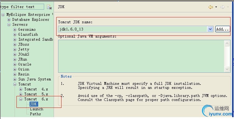This screenshot has height=119, width=234.
Task: Select Tomcat 6.x tree item
Action: coord(36,99)
